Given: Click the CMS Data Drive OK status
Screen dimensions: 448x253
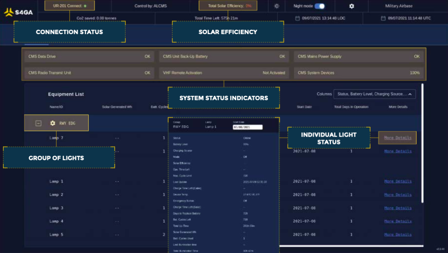Looking at the screenshot, I should click(89, 56).
